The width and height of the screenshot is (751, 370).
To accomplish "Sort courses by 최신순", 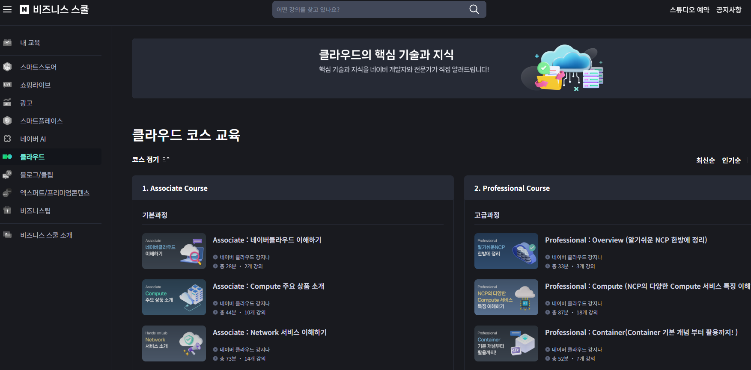I will tap(706, 160).
